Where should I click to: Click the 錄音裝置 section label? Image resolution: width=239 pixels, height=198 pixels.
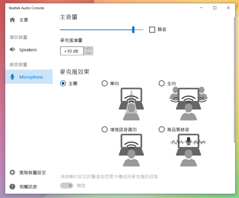(x=19, y=65)
